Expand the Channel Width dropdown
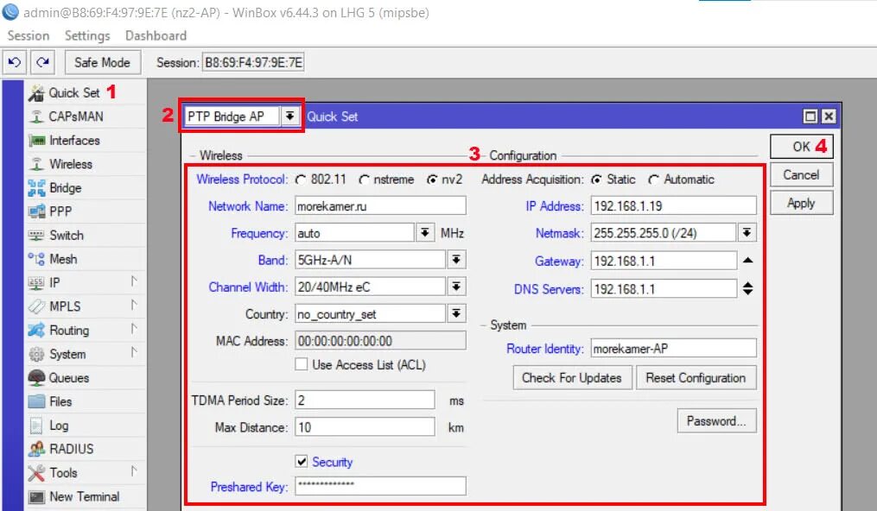Viewport: 877px width, 511px height. coord(456,287)
